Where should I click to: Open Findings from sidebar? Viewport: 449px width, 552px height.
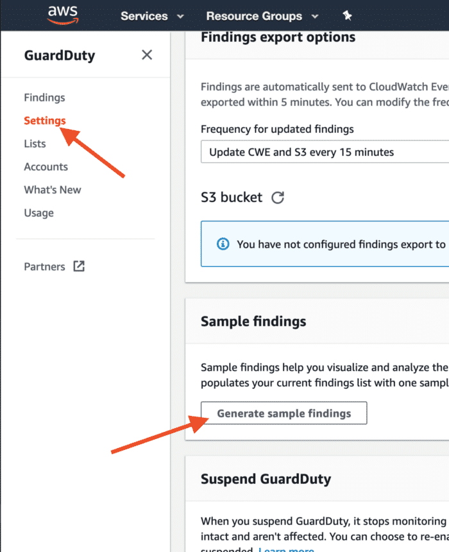coord(44,97)
